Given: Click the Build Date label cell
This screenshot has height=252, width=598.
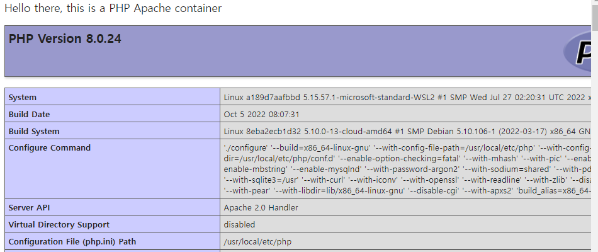Looking at the screenshot, I should (29, 115).
